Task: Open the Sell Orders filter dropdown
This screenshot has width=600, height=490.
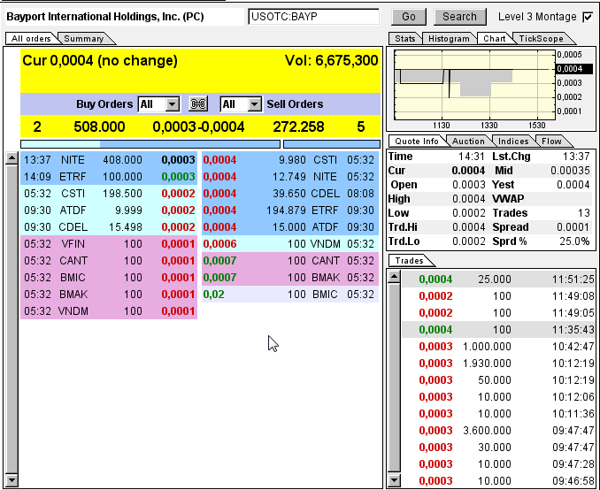Action: tap(241, 104)
